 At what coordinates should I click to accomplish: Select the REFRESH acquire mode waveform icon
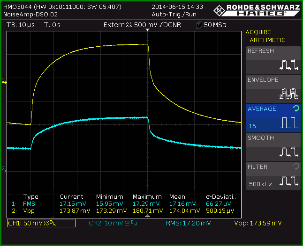(289, 65)
